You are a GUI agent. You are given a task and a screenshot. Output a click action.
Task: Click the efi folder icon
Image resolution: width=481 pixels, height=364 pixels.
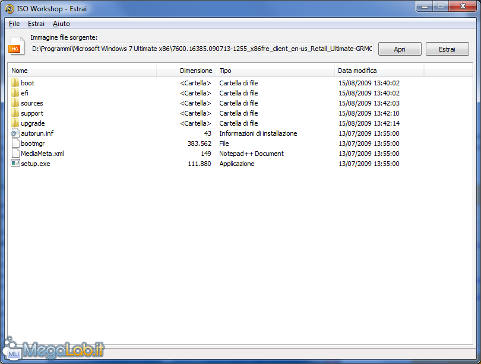click(x=15, y=92)
